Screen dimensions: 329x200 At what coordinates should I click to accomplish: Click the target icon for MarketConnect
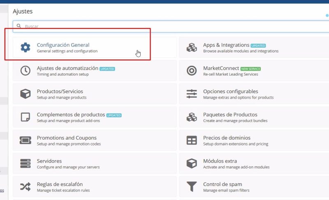(192, 71)
